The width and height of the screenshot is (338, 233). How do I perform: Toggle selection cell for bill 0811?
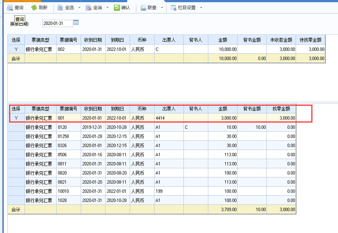click(16, 164)
